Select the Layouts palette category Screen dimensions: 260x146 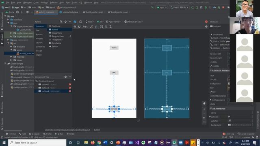39,43
